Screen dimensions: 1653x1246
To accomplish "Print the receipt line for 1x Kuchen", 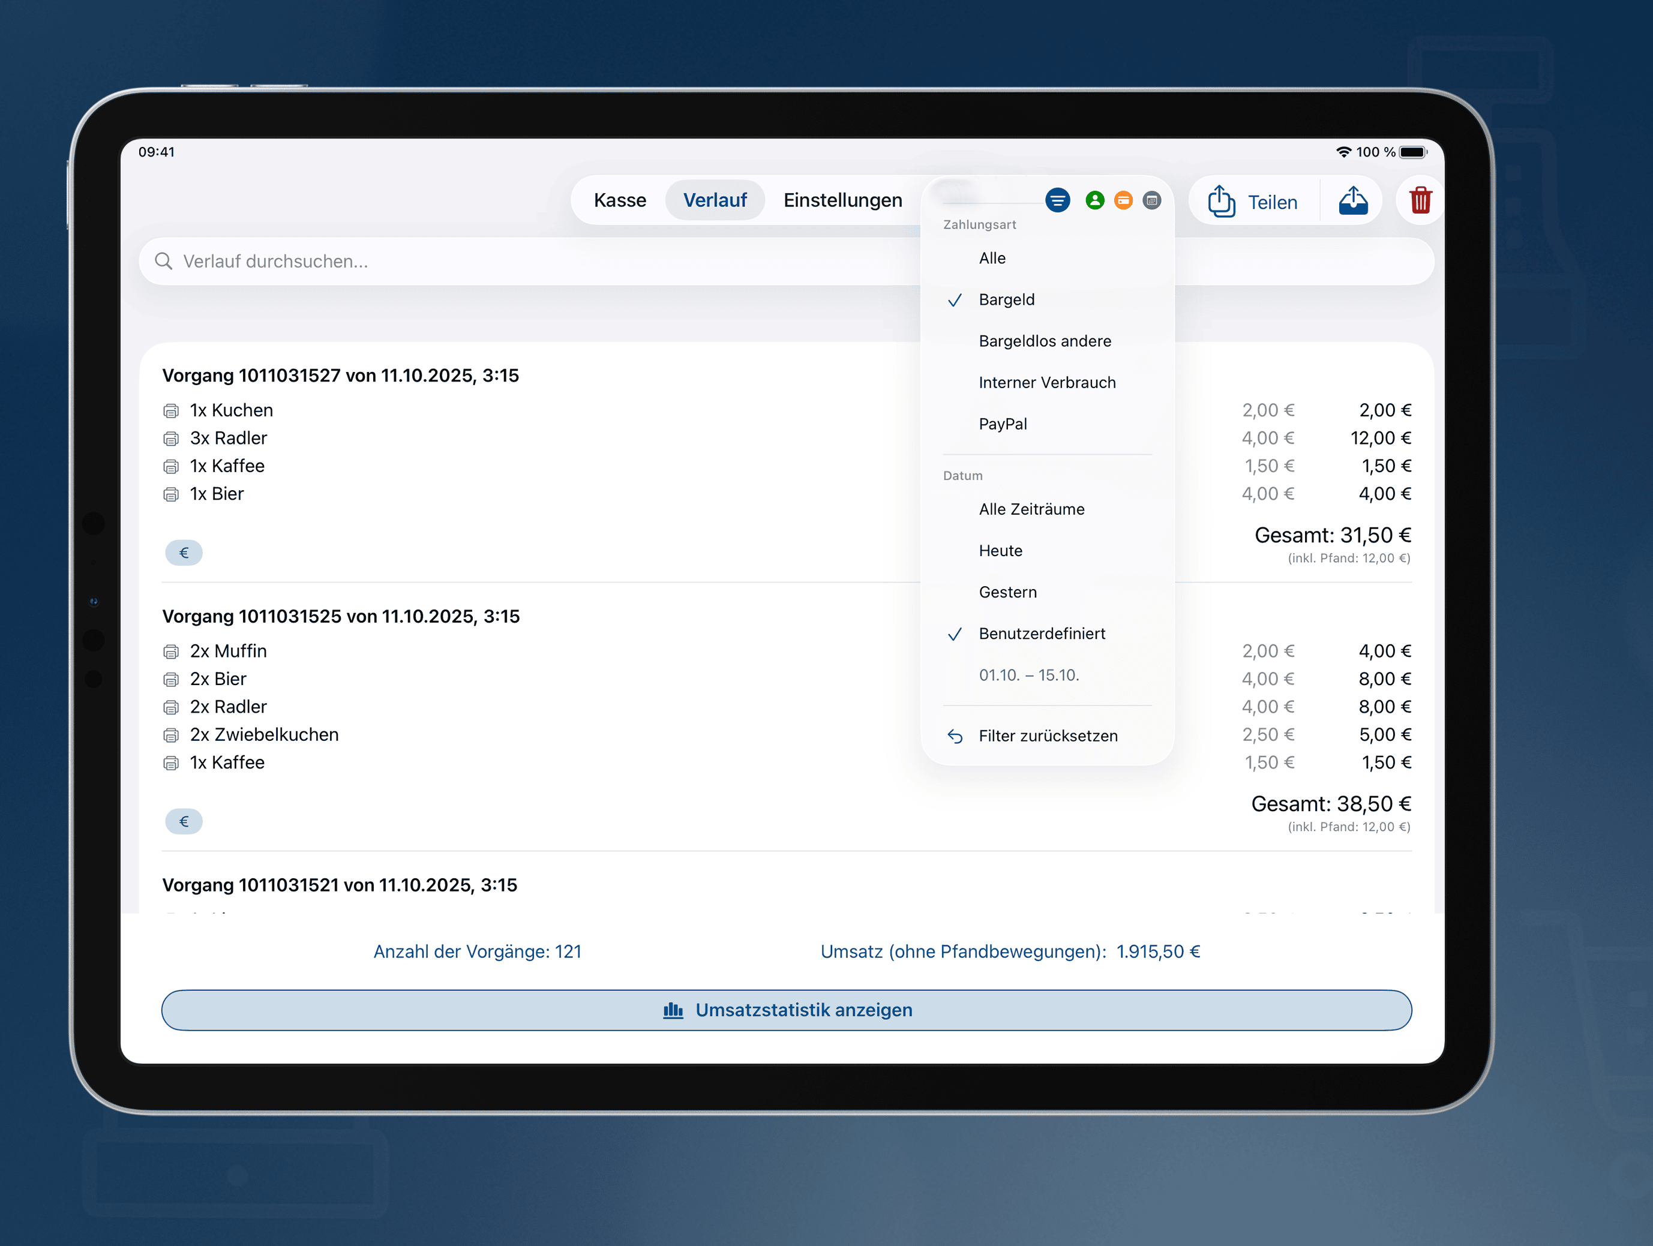I will pos(170,410).
